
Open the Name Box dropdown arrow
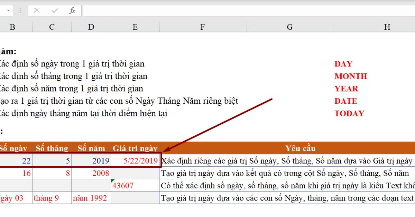pos(8,10)
